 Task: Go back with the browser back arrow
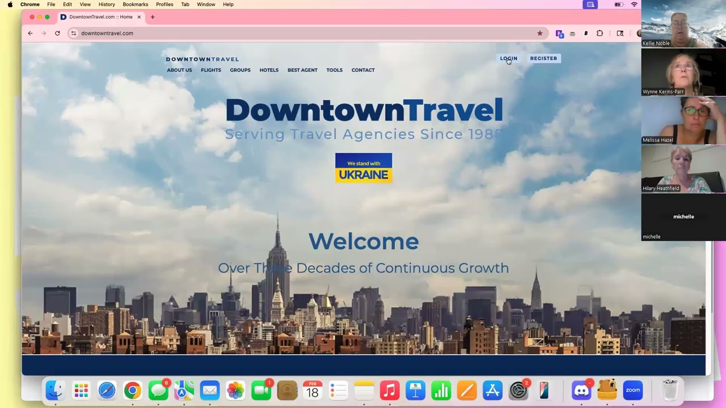(x=30, y=33)
